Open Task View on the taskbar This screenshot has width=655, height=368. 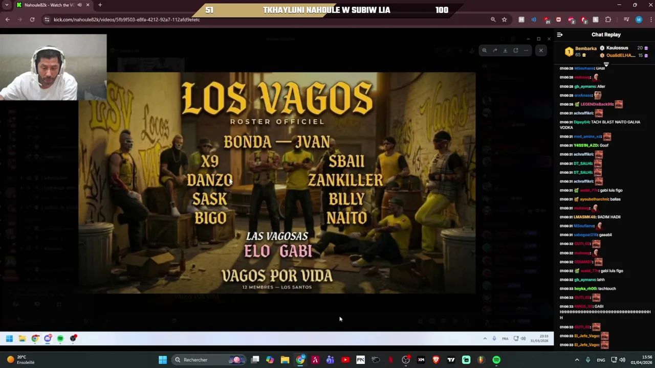[255, 360]
